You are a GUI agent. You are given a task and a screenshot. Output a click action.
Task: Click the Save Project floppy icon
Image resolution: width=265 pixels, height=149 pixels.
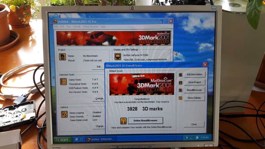[180, 83]
